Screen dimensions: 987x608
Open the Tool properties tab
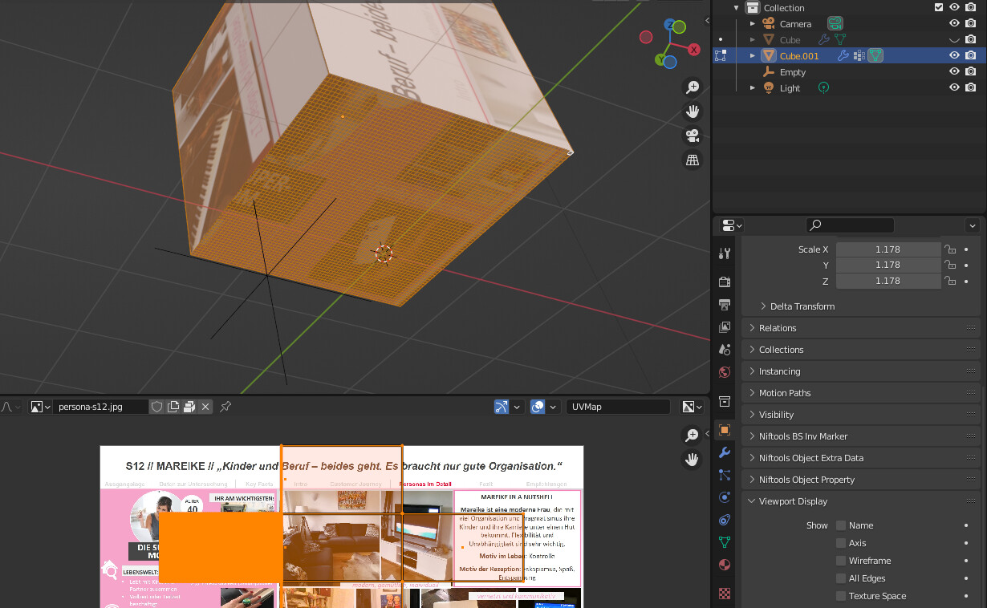725,253
